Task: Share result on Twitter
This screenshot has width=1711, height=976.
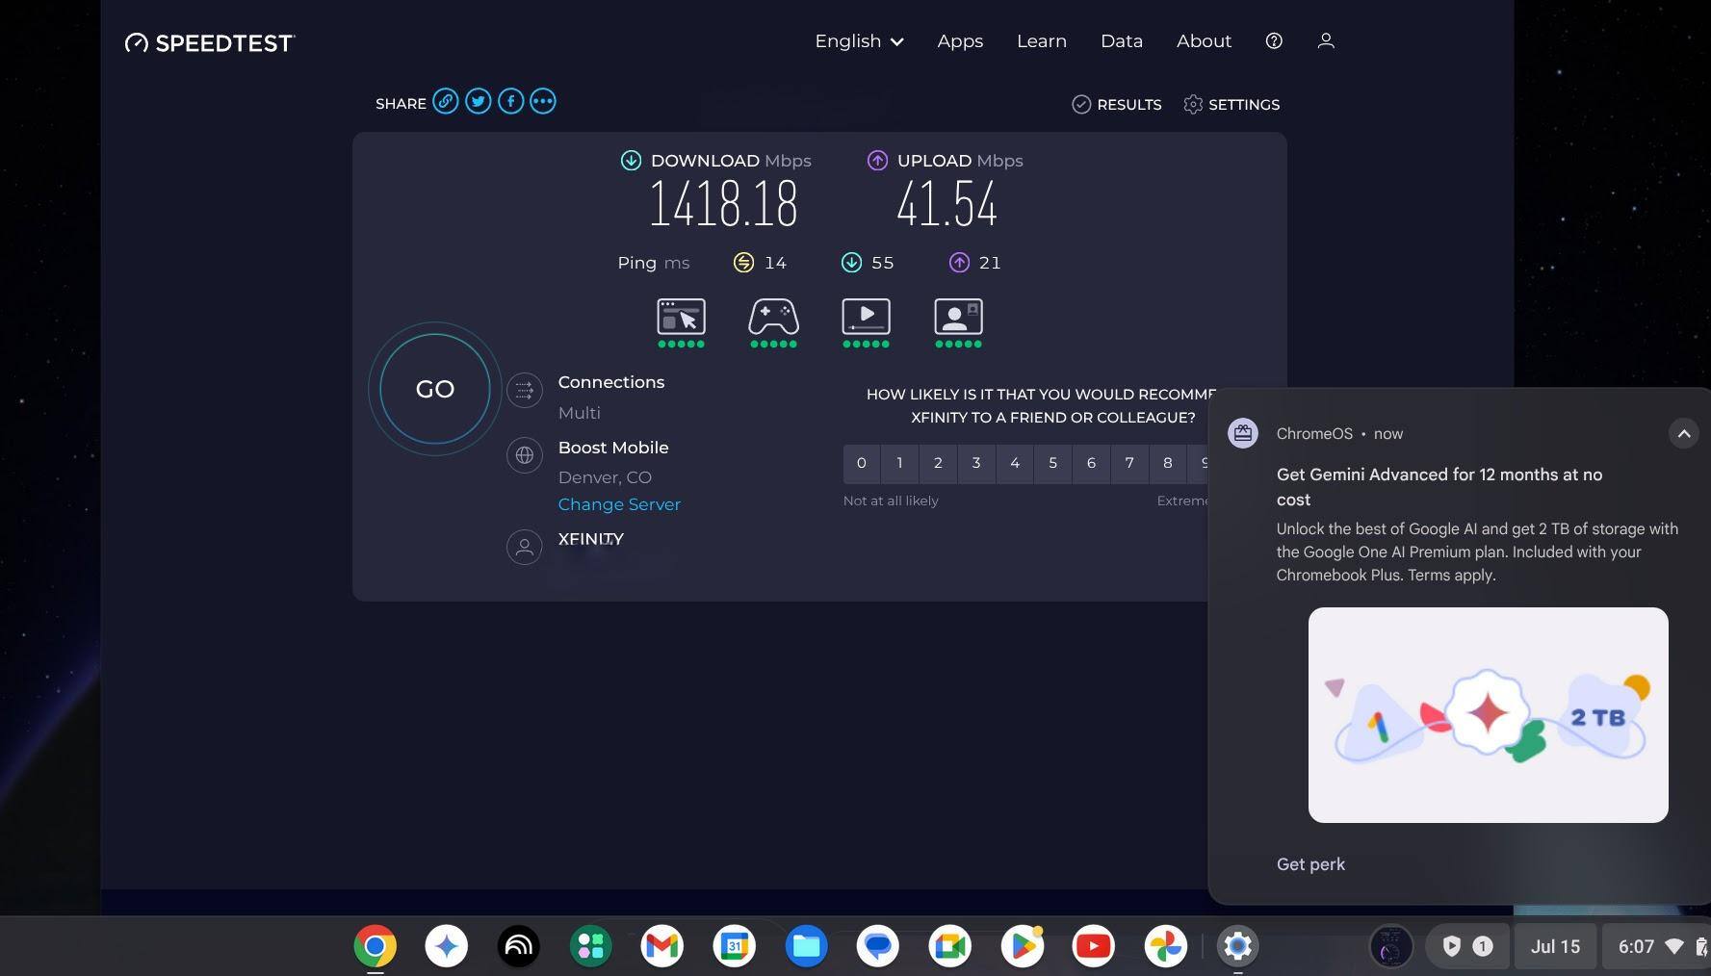Action: tap(478, 101)
